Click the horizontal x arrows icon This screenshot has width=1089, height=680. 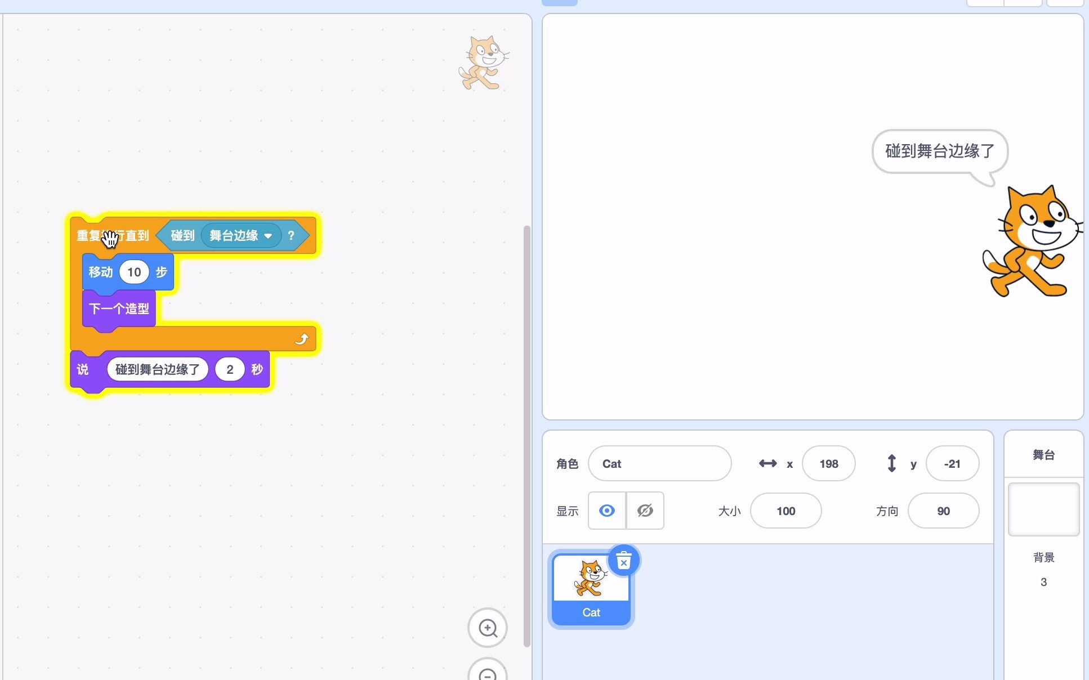(x=767, y=463)
